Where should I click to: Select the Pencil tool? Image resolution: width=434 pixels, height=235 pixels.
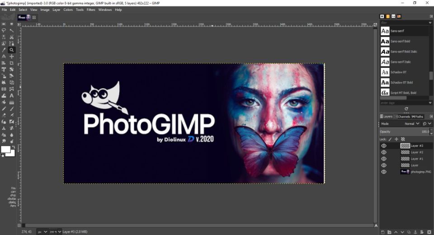[4, 109]
